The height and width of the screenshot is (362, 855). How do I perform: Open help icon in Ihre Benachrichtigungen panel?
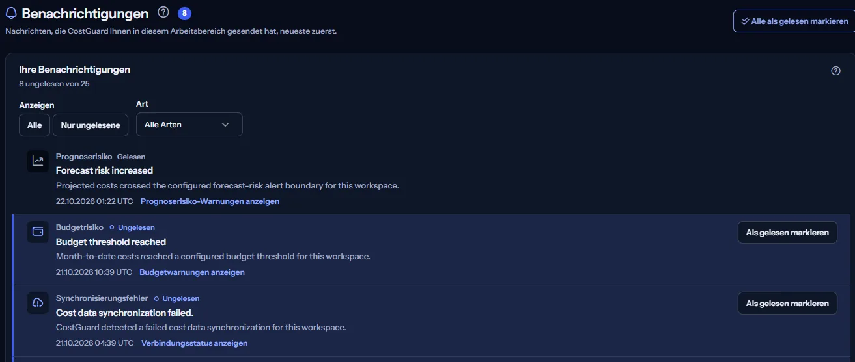[836, 71]
